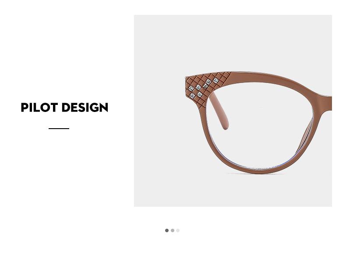Jump to the third lightest carousel dot
This screenshot has height=259, width=346.
coord(178,230)
